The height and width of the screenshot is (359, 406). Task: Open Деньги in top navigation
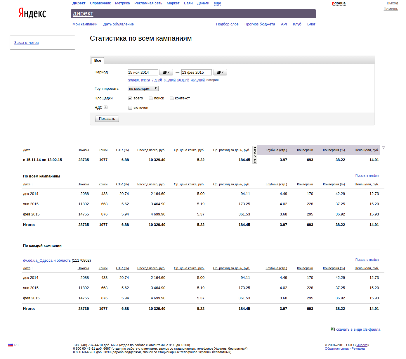coord(203,3)
